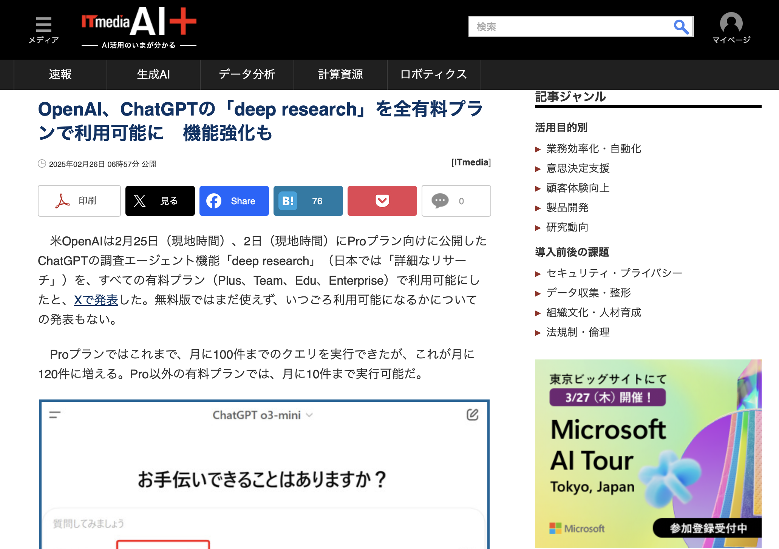
Task: Click the ChatGPT o3-mini model dropdown in screenshot
Action: click(x=263, y=415)
